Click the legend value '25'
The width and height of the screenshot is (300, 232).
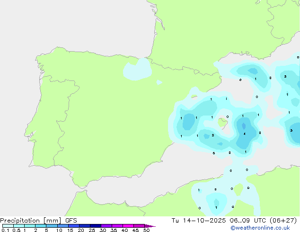pyautogui.click(x=92, y=230)
